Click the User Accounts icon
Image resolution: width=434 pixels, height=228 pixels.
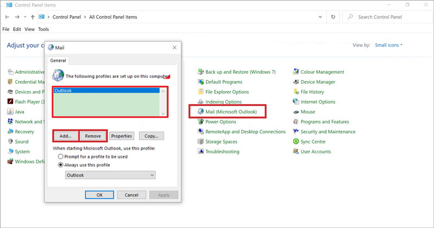tap(296, 152)
